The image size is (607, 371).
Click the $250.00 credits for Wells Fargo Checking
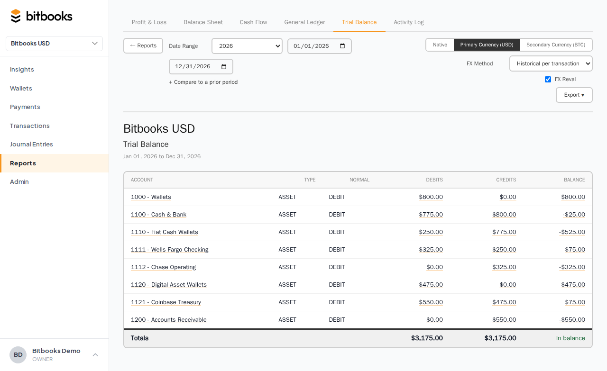point(504,250)
